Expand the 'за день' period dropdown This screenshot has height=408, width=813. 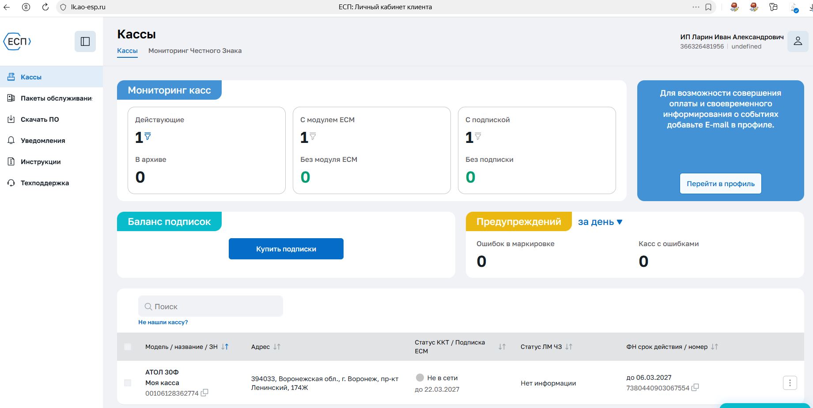point(600,222)
